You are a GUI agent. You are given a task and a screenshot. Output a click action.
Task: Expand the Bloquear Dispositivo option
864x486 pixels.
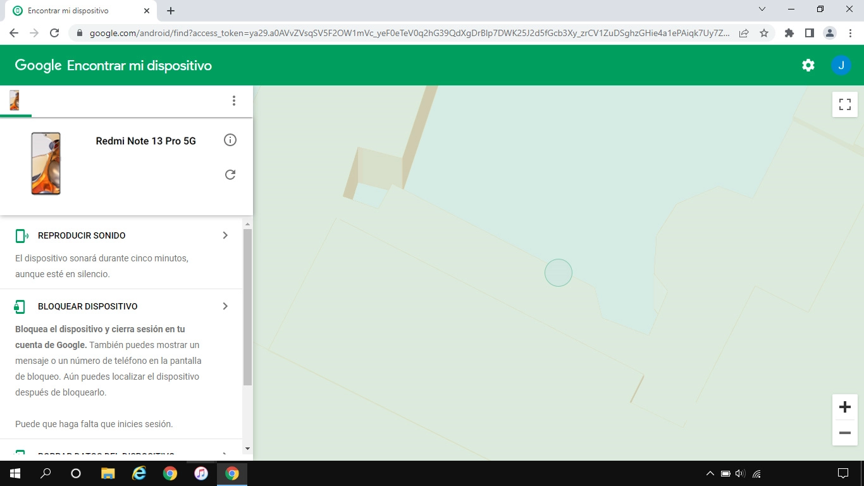point(225,306)
